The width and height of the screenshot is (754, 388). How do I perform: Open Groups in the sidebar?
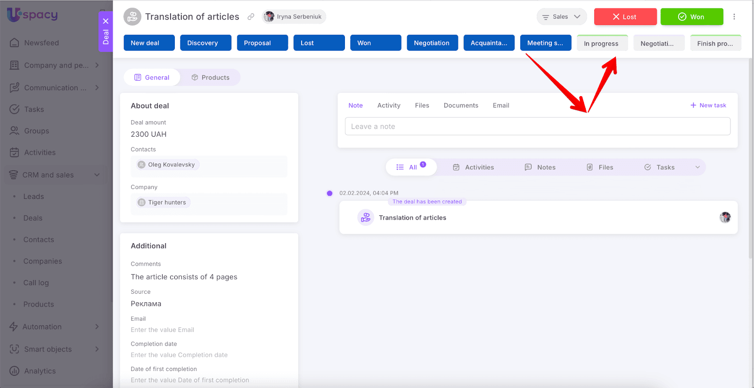(x=36, y=131)
